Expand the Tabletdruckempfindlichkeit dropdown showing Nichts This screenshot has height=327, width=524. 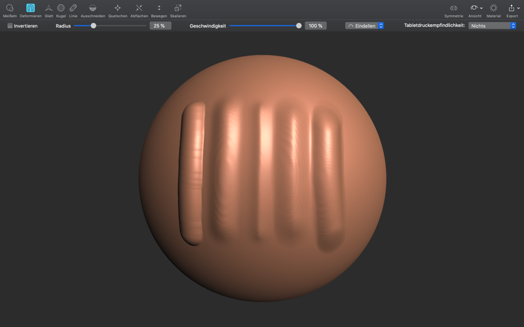point(493,26)
